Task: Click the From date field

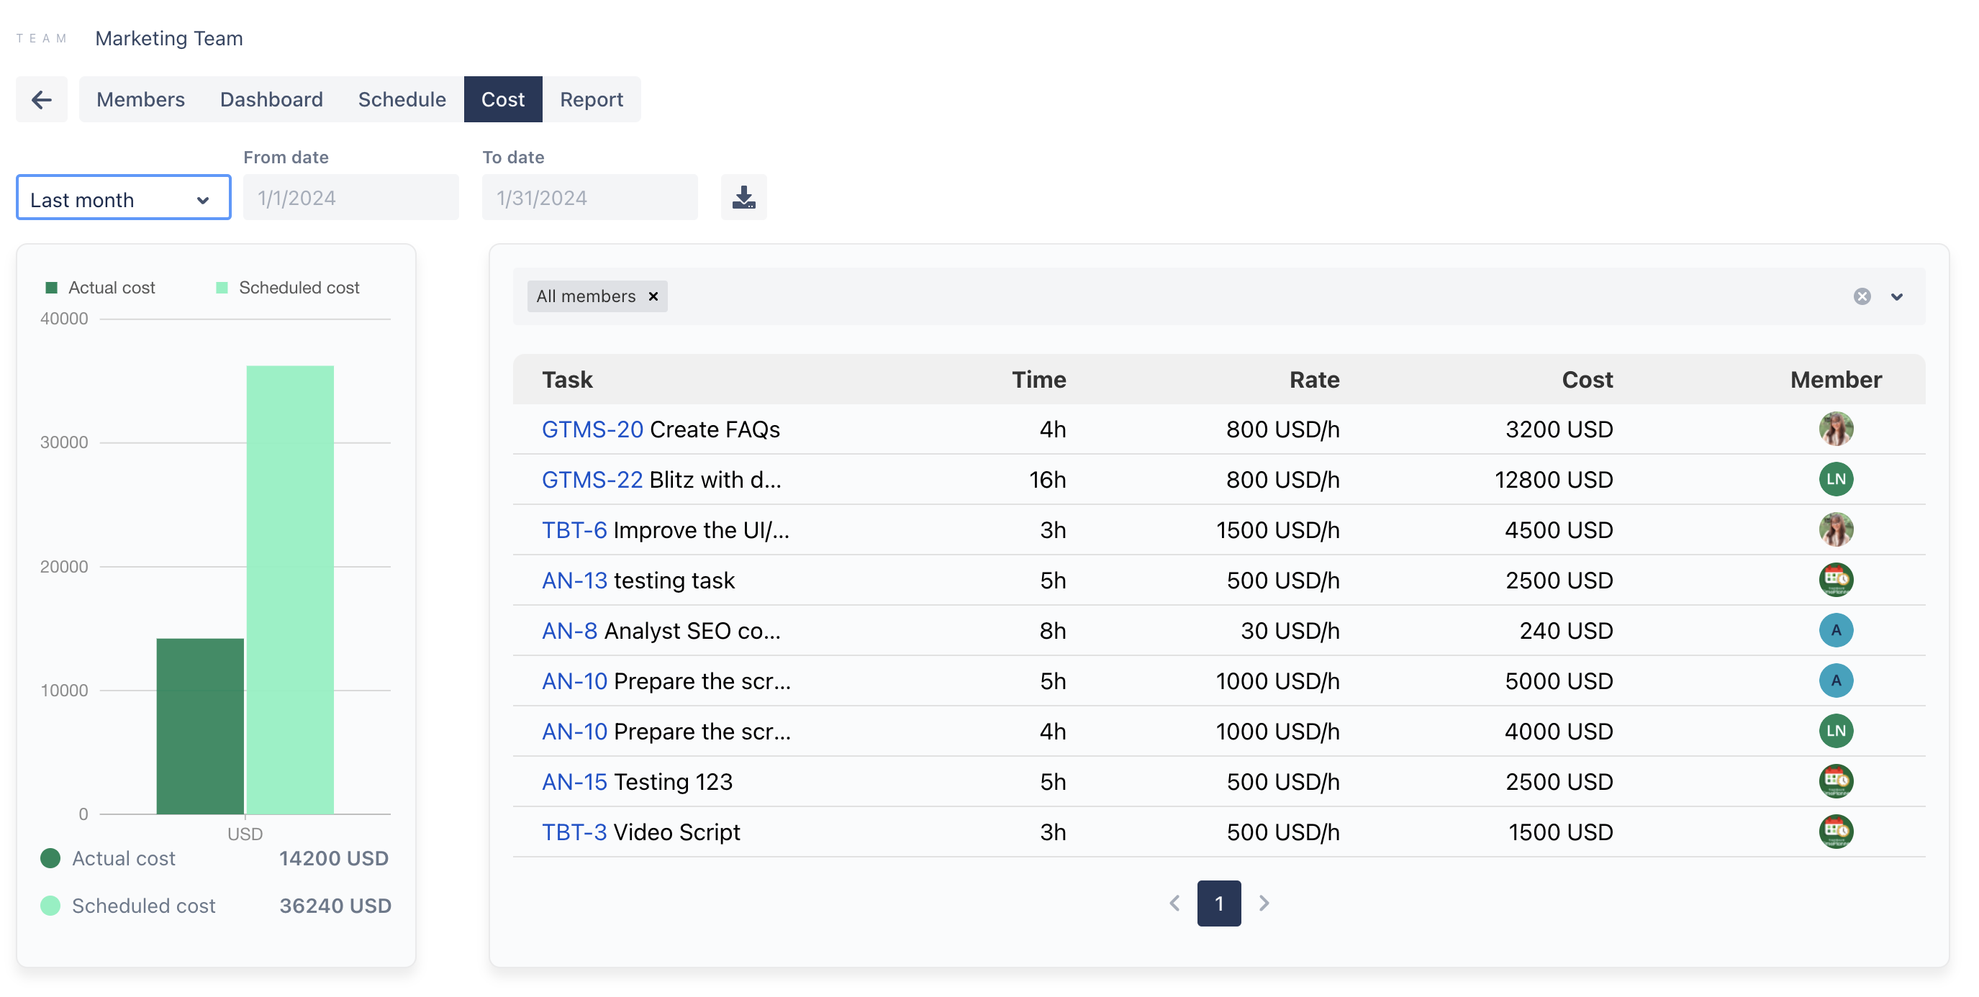Action: click(x=351, y=197)
